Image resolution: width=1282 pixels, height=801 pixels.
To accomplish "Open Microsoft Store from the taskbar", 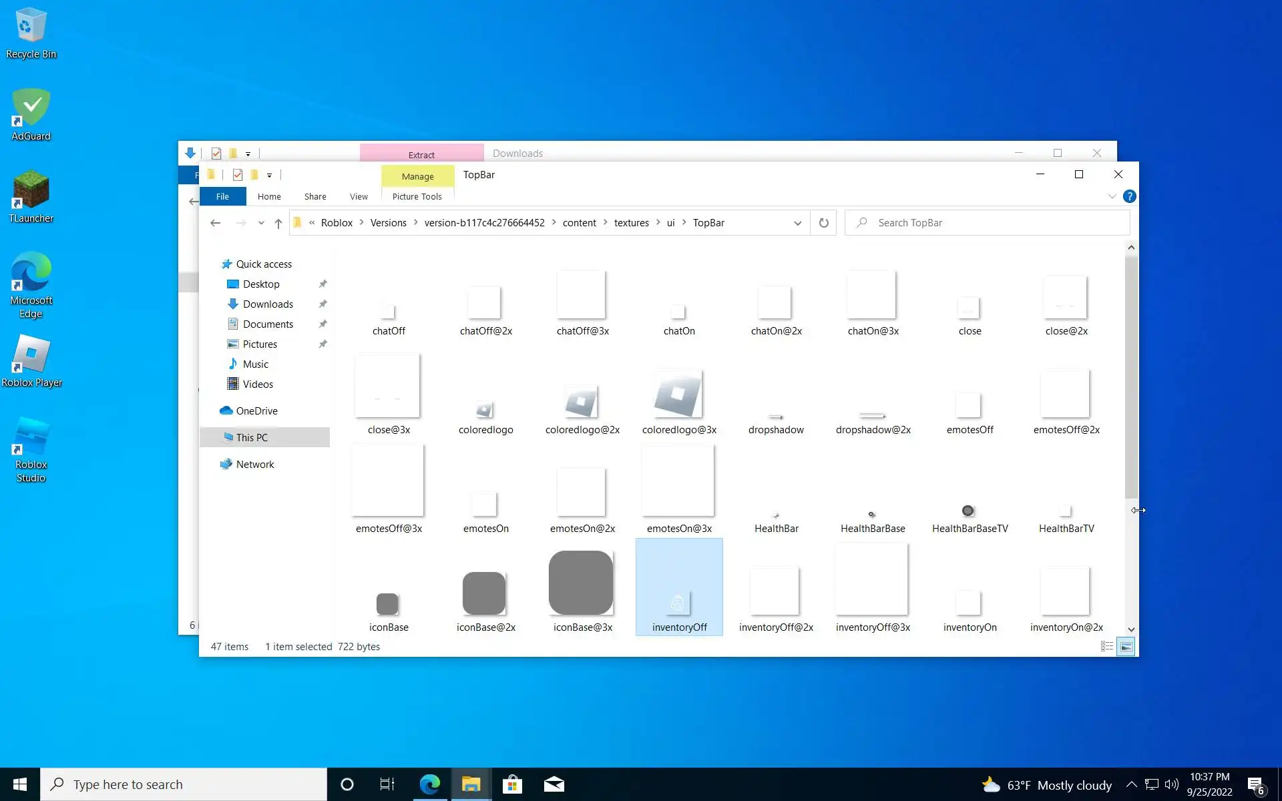I will click(512, 784).
